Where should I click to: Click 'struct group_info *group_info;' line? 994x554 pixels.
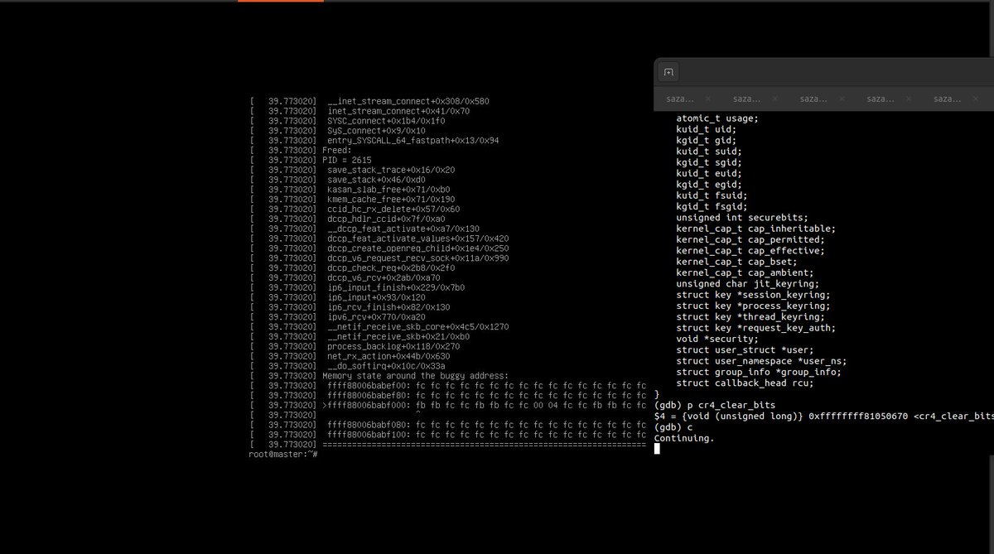[759, 372]
